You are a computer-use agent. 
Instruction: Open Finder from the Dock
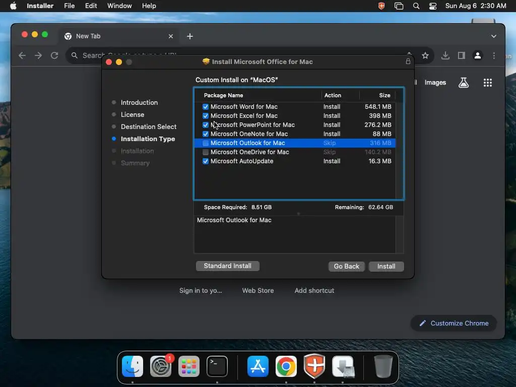tap(133, 366)
